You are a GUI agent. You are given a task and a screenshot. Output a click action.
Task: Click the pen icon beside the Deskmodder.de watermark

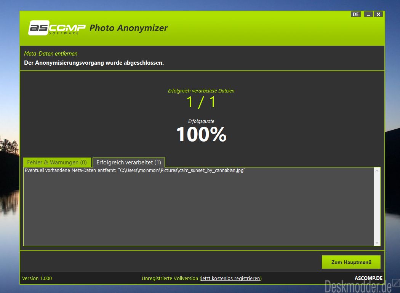pyautogui.click(x=396, y=283)
